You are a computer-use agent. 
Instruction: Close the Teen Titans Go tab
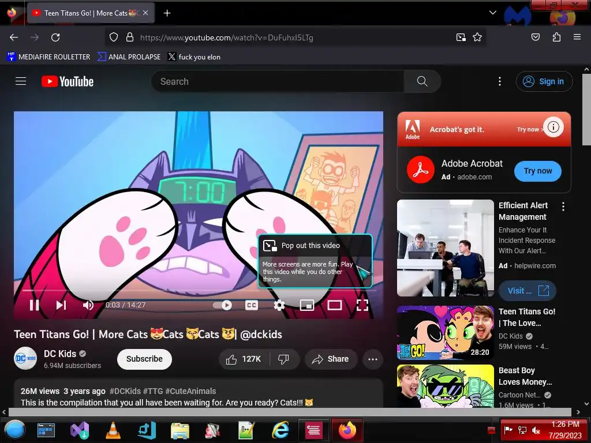(145, 13)
